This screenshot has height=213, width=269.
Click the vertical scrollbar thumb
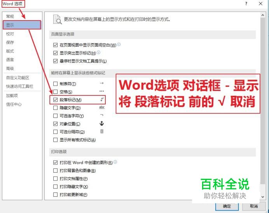tap(263, 100)
